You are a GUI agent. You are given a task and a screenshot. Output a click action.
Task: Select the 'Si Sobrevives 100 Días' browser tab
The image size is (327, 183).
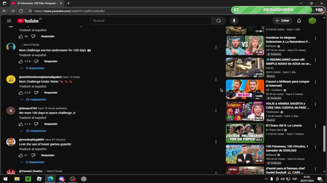pyautogui.click(x=38, y=3)
